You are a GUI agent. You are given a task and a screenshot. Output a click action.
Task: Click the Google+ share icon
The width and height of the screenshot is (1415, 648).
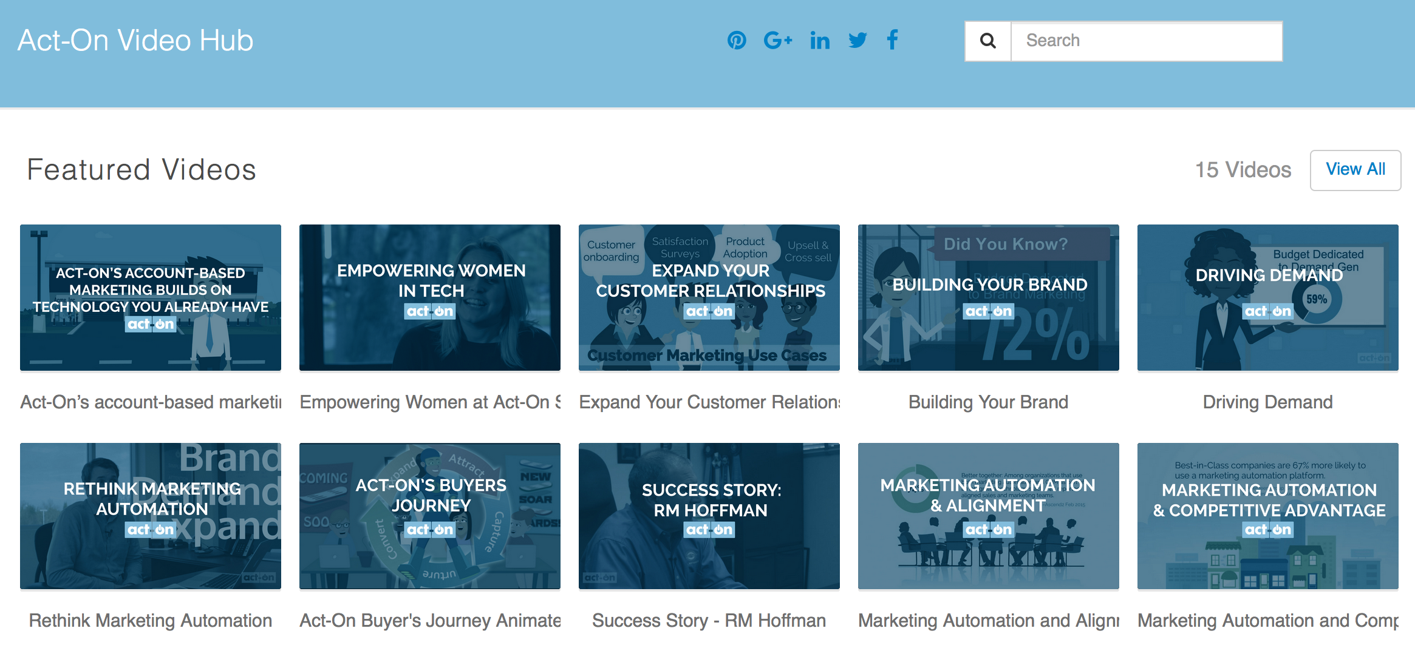point(778,40)
